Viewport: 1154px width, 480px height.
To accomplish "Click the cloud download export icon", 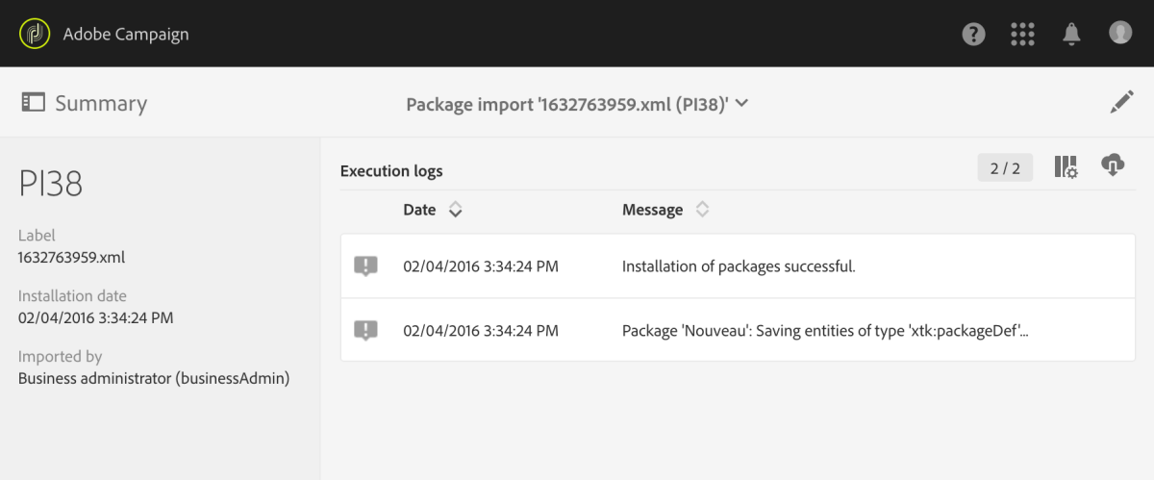I will [x=1113, y=165].
